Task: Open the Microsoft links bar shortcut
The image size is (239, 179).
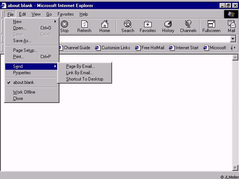Action: [x=215, y=48]
